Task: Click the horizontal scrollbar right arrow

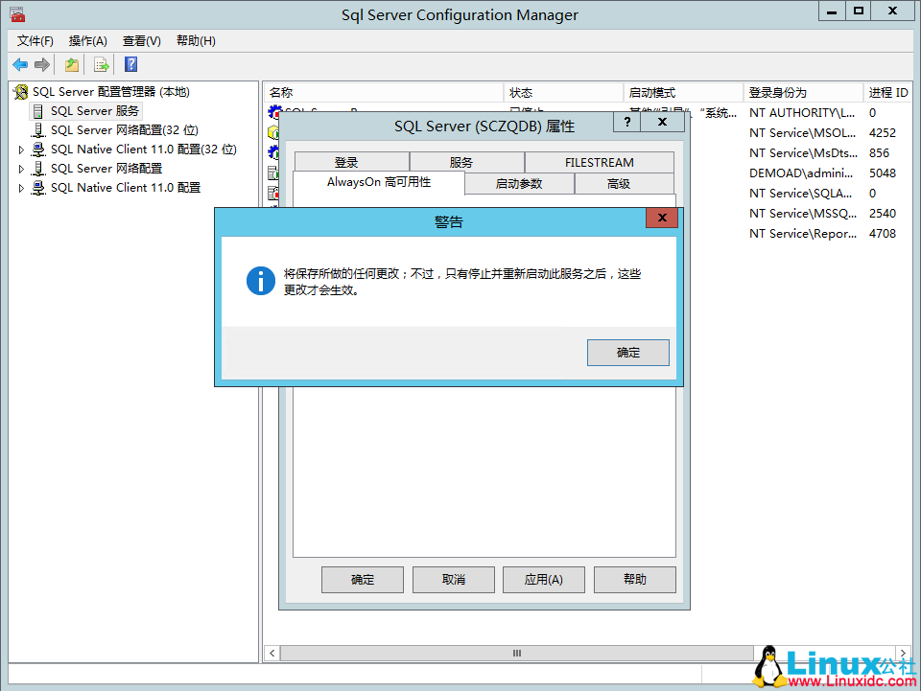Action: [902, 653]
